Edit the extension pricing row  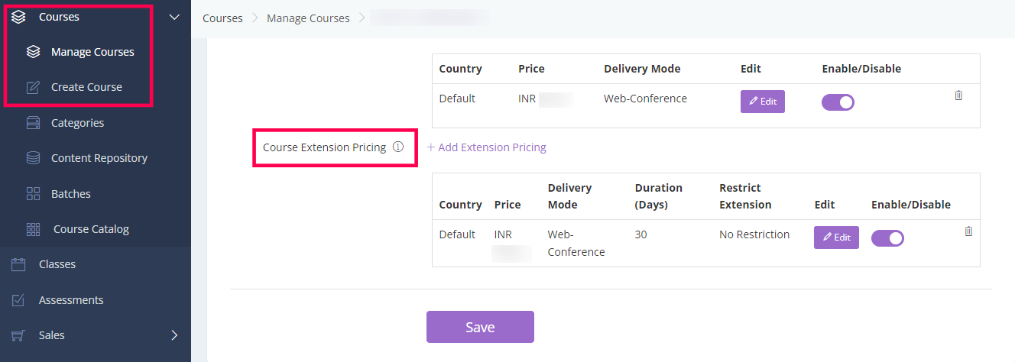coord(836,238)
